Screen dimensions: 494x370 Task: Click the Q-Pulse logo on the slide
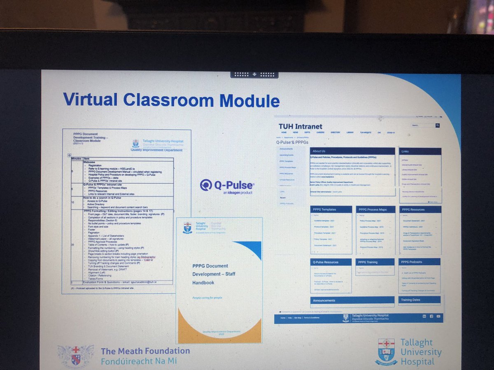227,186
